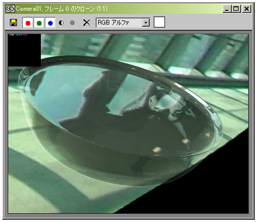Toggle the red channel display
Image resolution: width=257 pixels, height=222 pixels.
click(x=28, y=23)
